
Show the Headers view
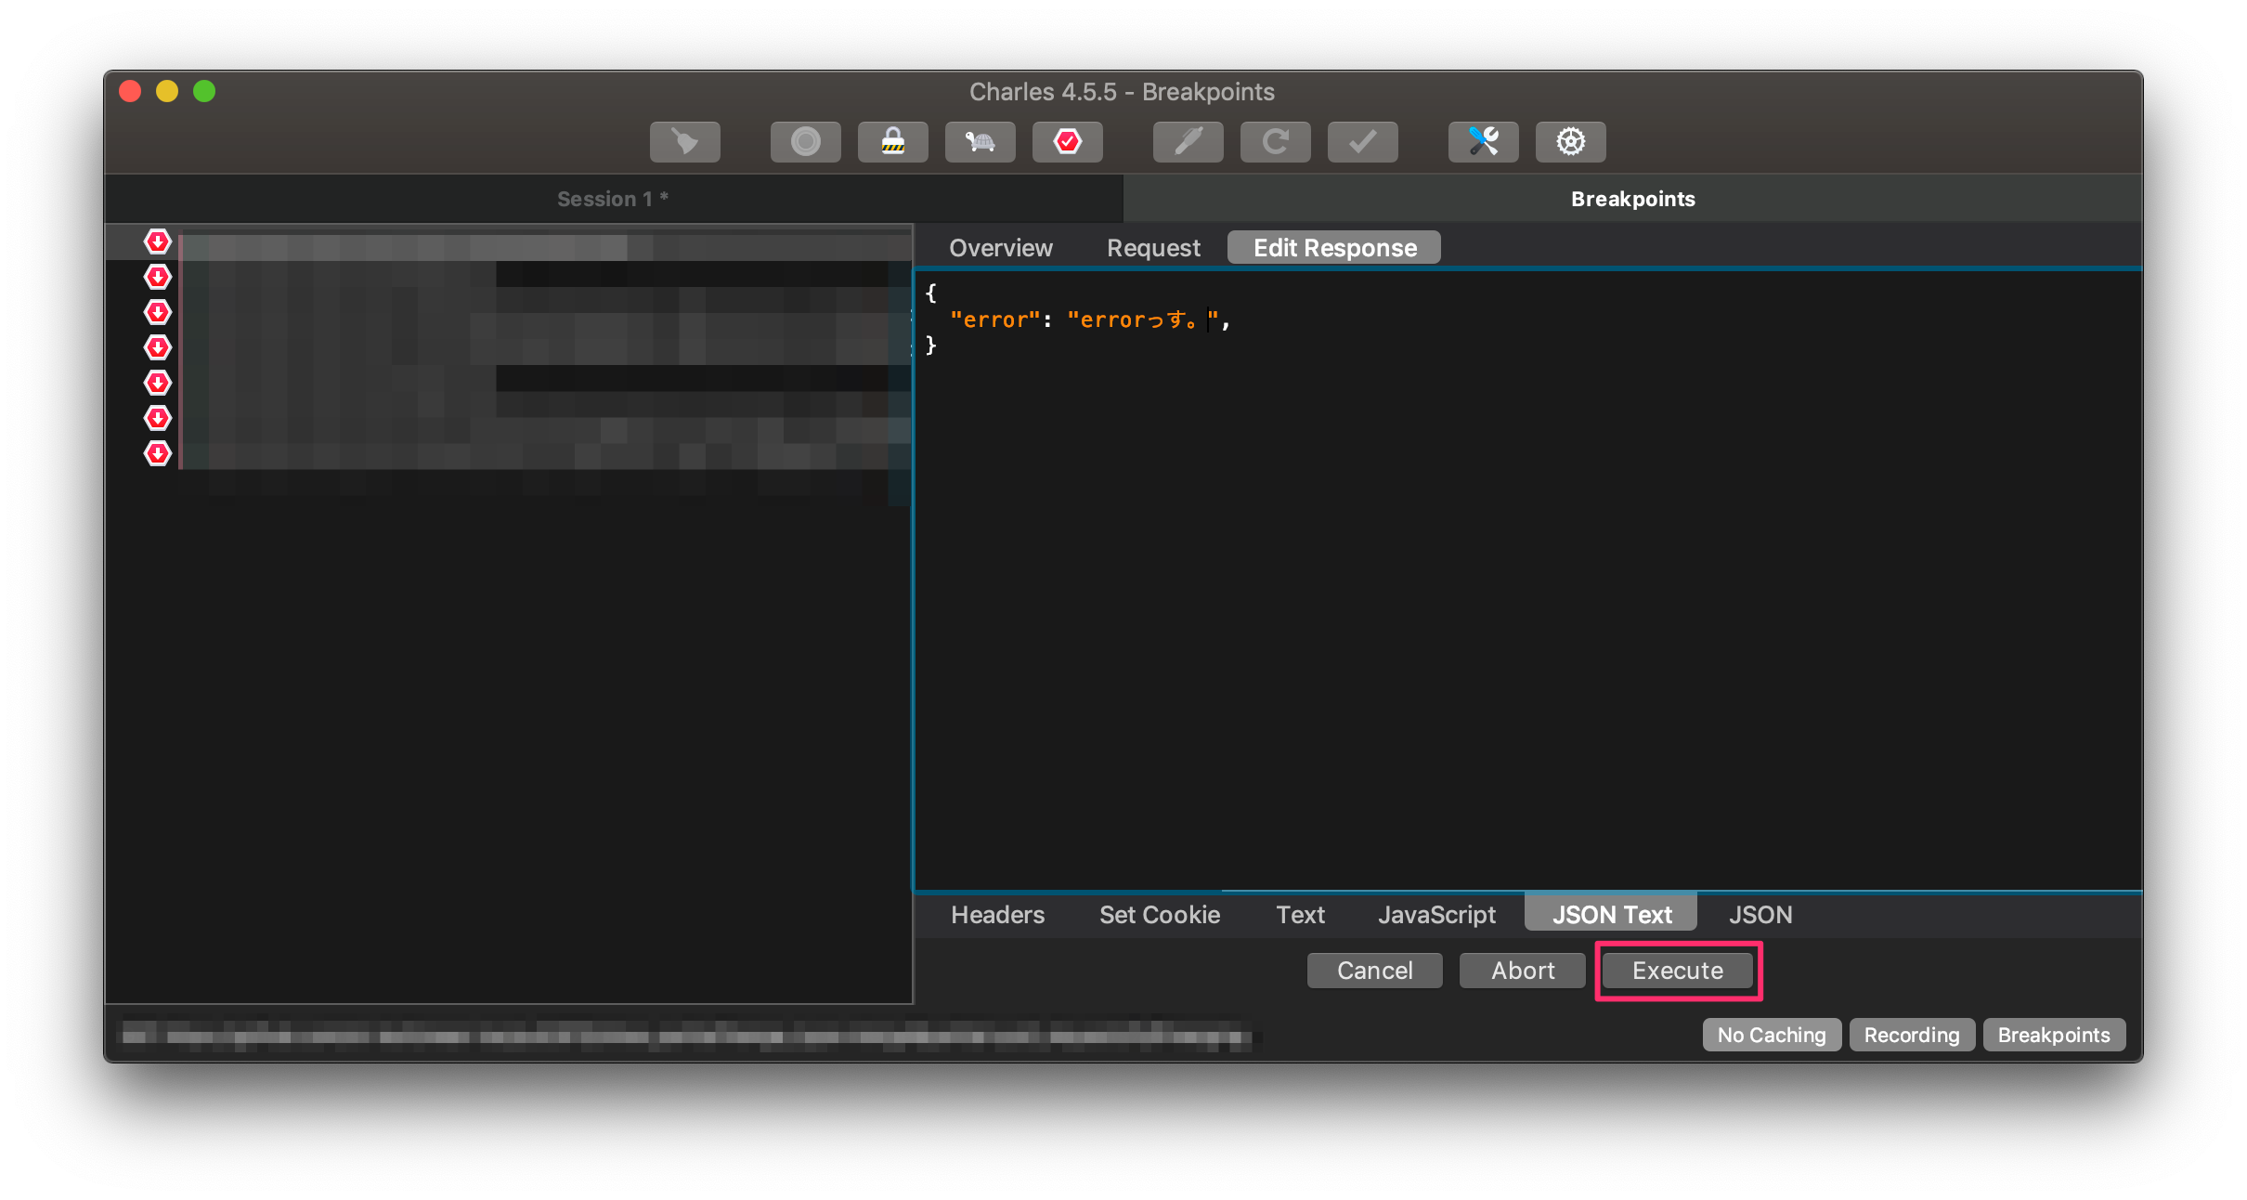pos(997,915)
